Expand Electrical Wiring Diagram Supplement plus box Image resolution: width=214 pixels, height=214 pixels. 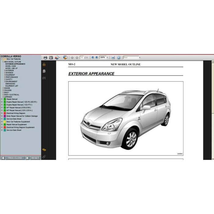[2, 127]
